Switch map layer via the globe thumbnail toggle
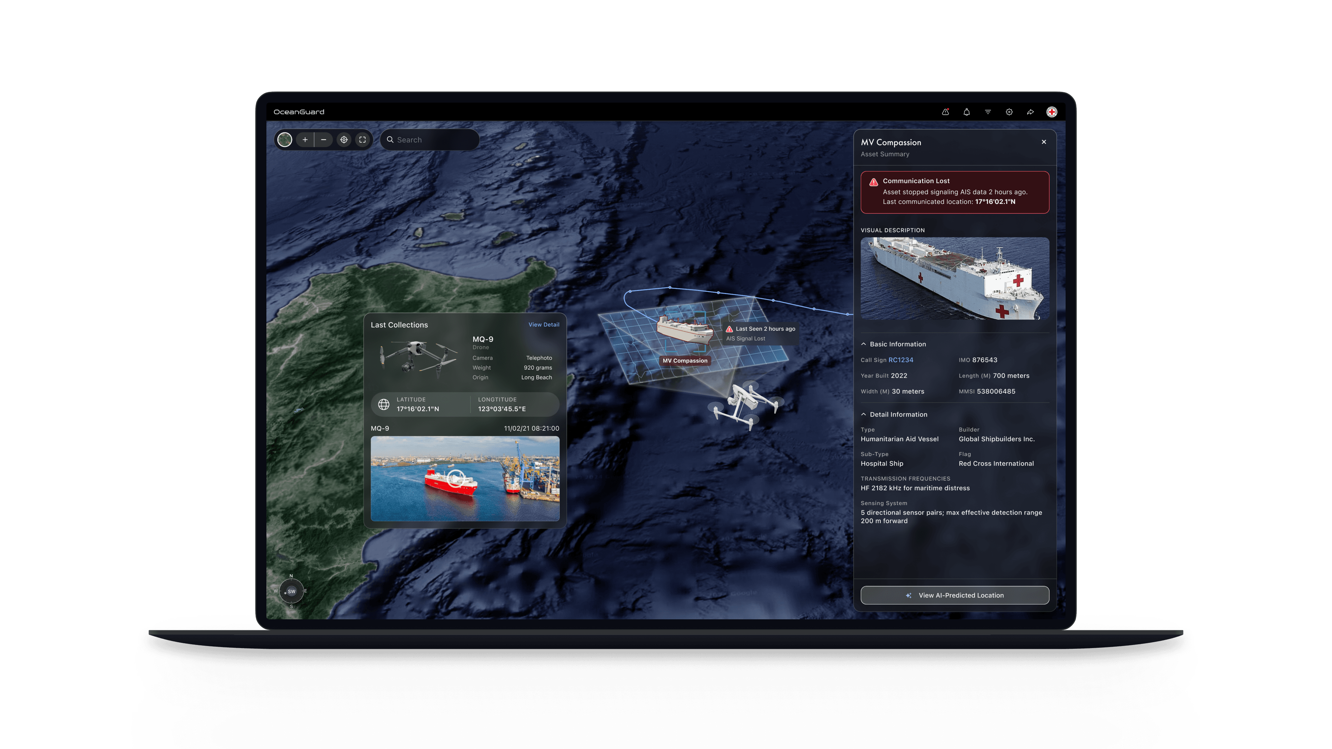 [x=284, y=139]
